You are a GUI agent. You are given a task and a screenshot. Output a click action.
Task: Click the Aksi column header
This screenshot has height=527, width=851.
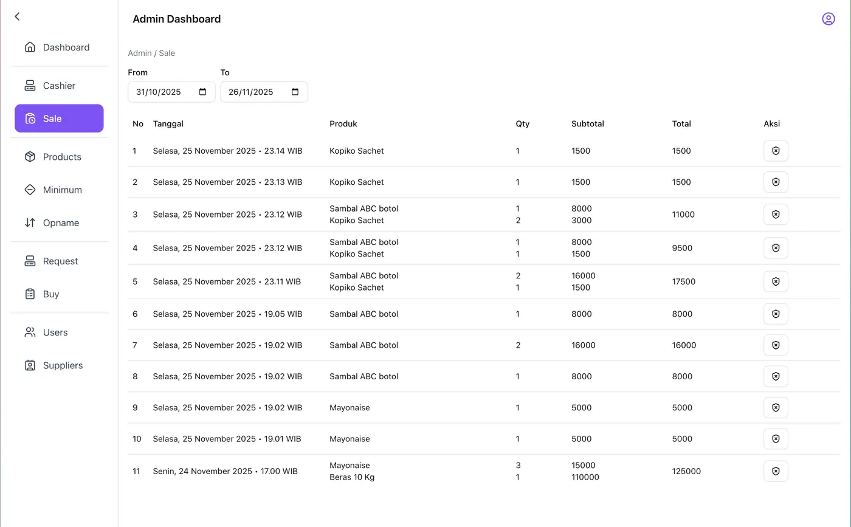pyautogui.click(x=772, y=123)
